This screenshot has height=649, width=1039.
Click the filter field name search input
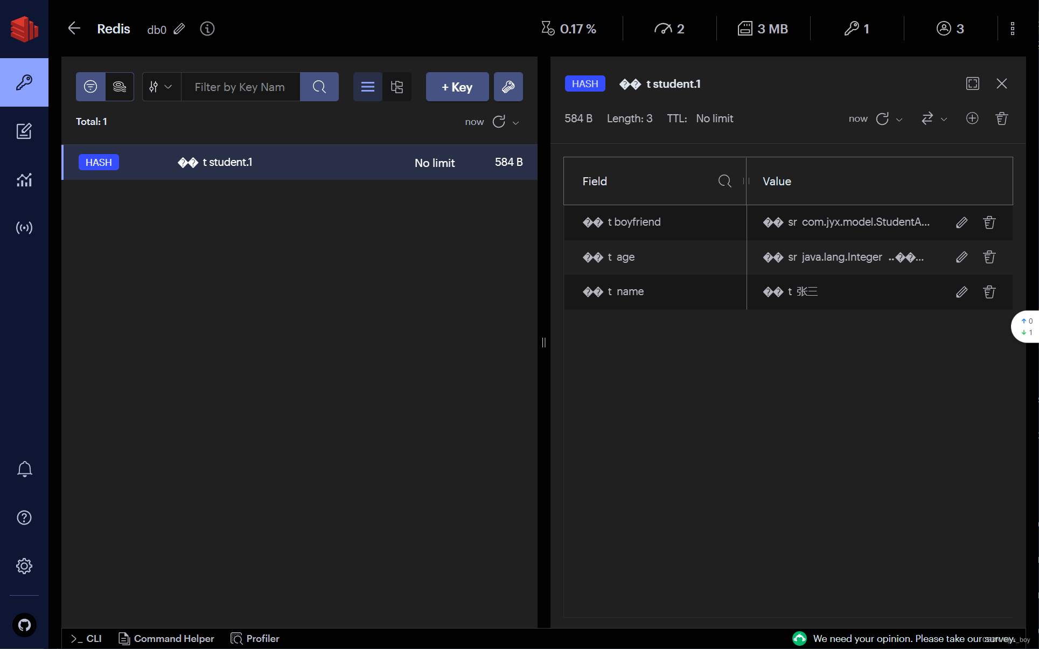(x=723, y=180)
